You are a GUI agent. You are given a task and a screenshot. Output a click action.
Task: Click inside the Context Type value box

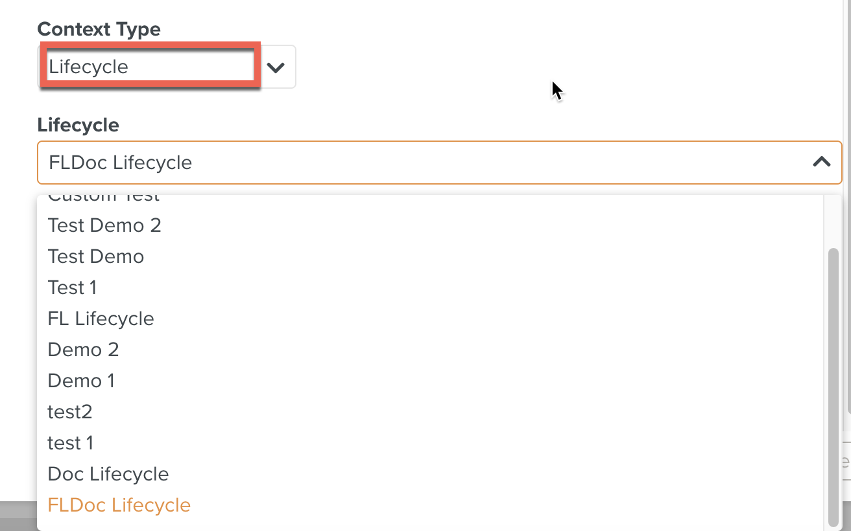pyautogui.click(x=149, y=65)
